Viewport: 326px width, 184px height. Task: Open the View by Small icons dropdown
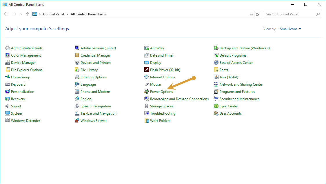coord(290,29)
